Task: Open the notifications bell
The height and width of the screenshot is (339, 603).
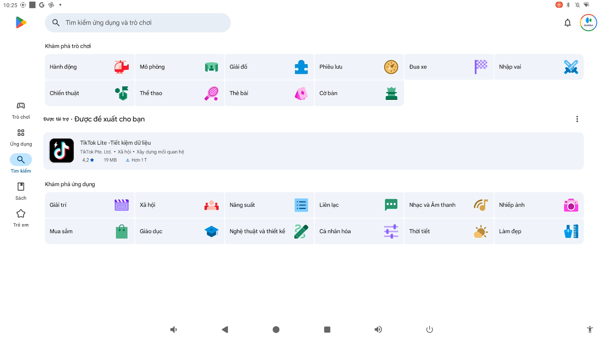Action: [x=568, y=23]
